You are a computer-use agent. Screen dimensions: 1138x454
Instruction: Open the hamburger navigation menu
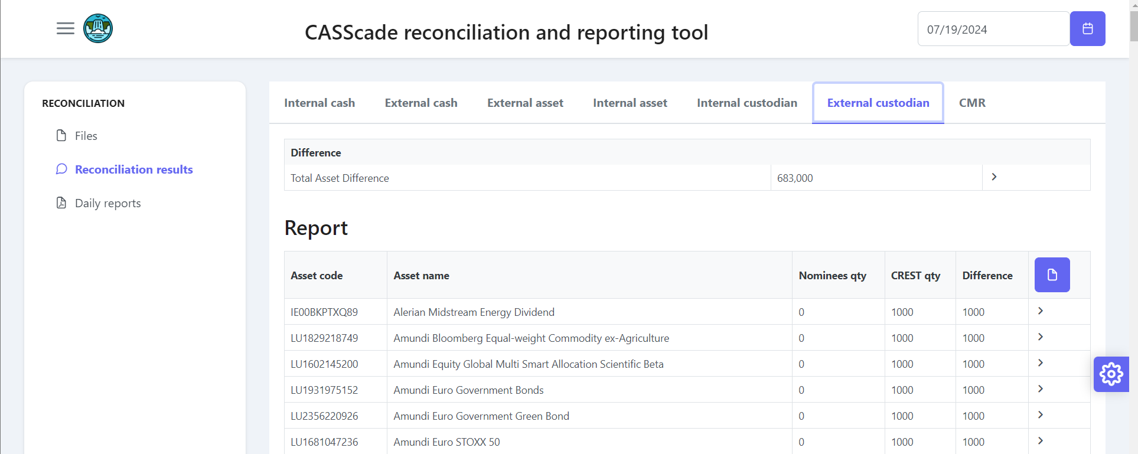tap(65, 28)
